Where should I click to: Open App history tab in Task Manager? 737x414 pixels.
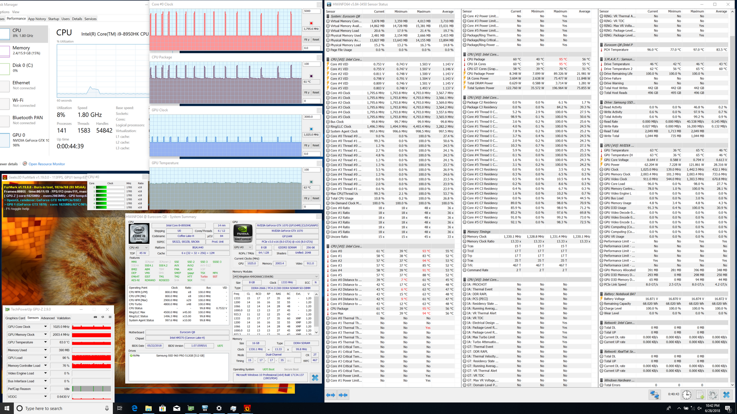37,19
